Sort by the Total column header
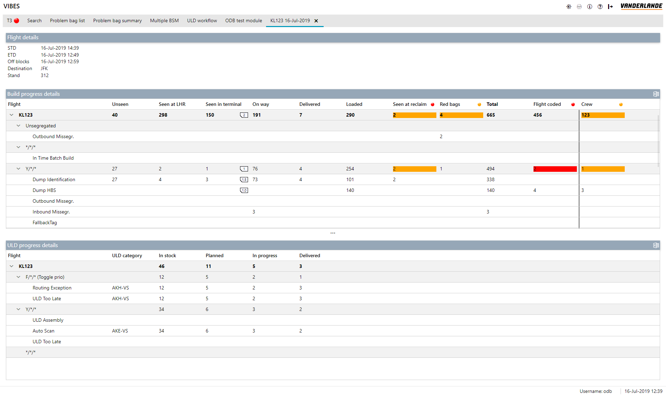 click(x=492, y=104)
